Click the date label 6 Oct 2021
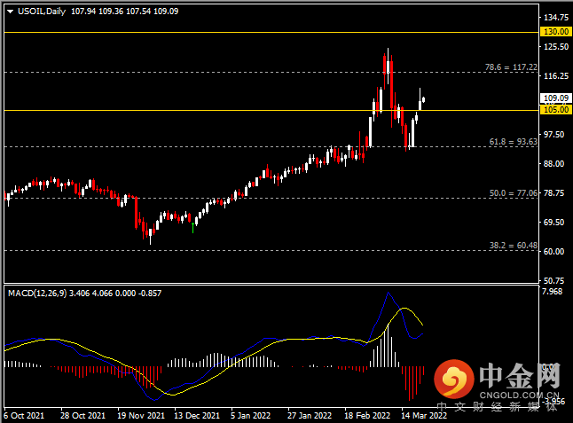The height and width of the screenshot is (423, 573). click(x=24, y=416)
